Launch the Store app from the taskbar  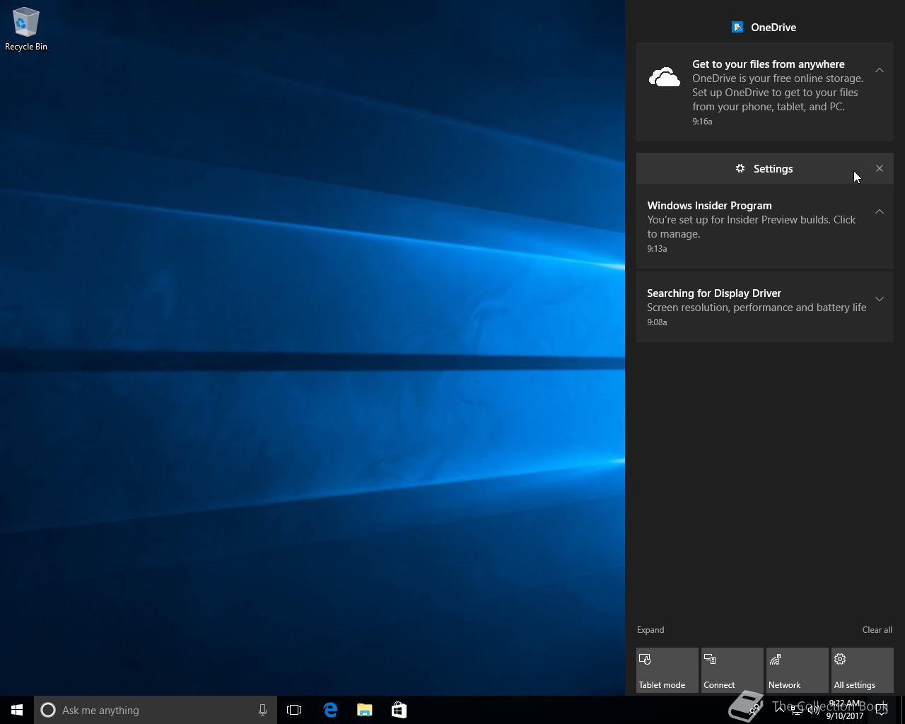click(x=399, y=710)
